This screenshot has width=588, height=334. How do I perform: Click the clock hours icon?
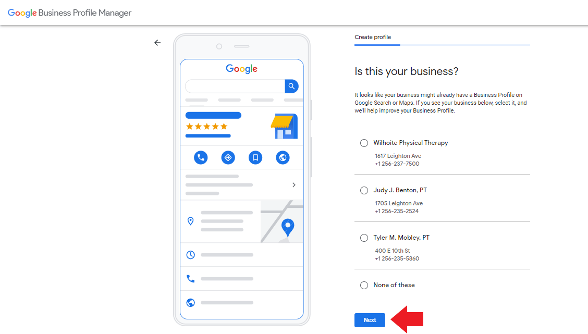coord(191,255)
